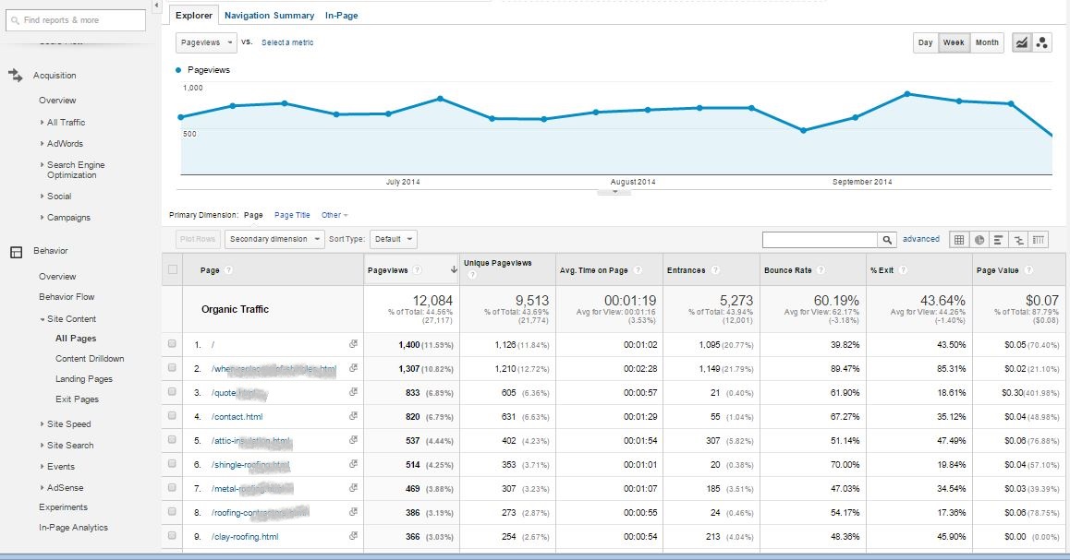Switch to the Navigation Summary tab
This screenshot has height=560, width=1070.
click(269, 16)
